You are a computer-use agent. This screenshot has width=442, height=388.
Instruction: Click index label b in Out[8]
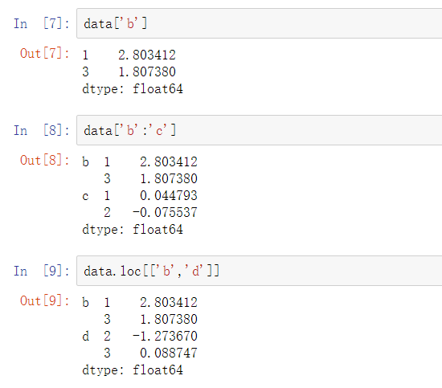(85, 161)
